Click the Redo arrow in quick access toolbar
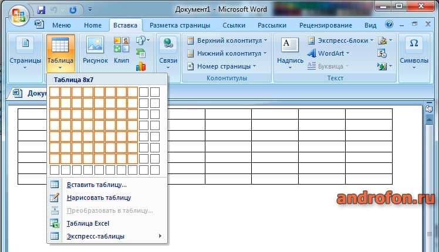 point(73,10)
